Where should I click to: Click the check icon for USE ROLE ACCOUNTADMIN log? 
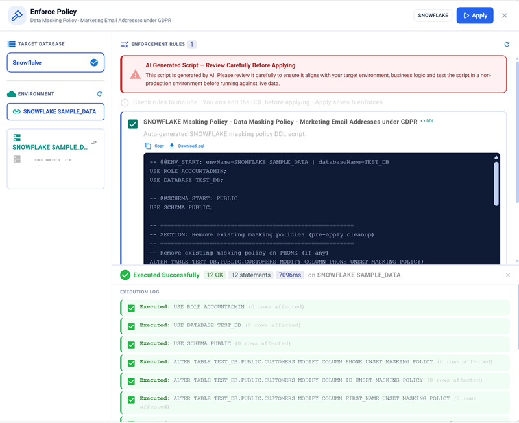click(x=132, y=308)
